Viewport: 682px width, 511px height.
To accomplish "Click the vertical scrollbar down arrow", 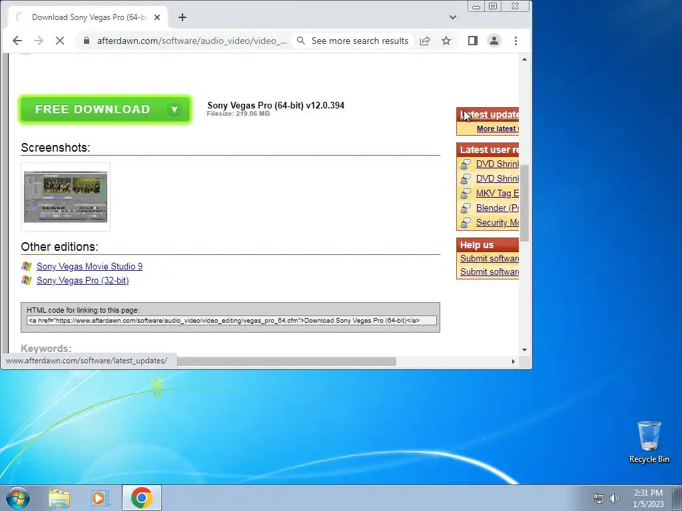I will pyautogui.click(x=525, y=350).
